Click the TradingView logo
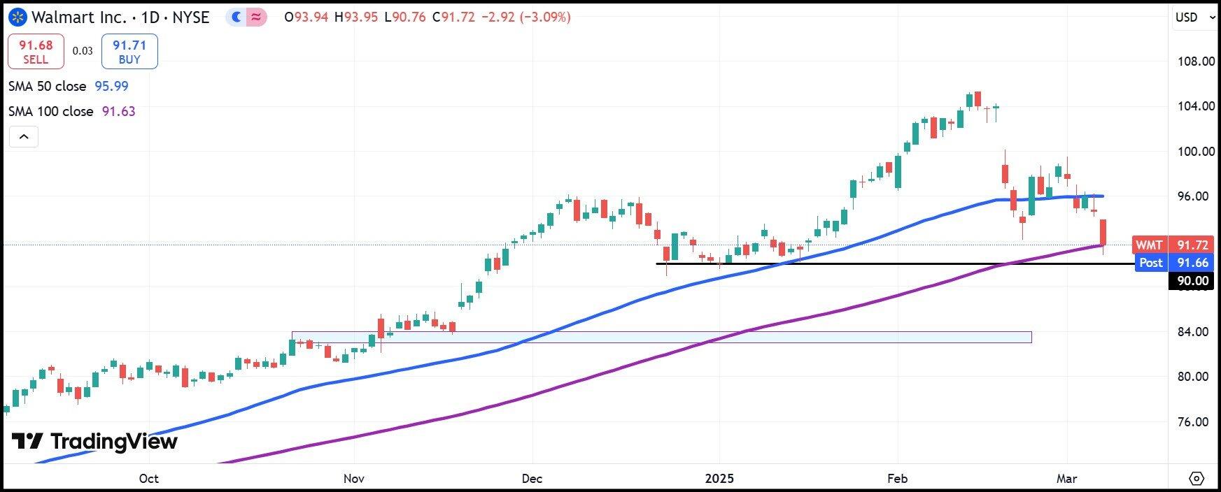The height and width of the screenshot is (492, 1221). (95, 442)
